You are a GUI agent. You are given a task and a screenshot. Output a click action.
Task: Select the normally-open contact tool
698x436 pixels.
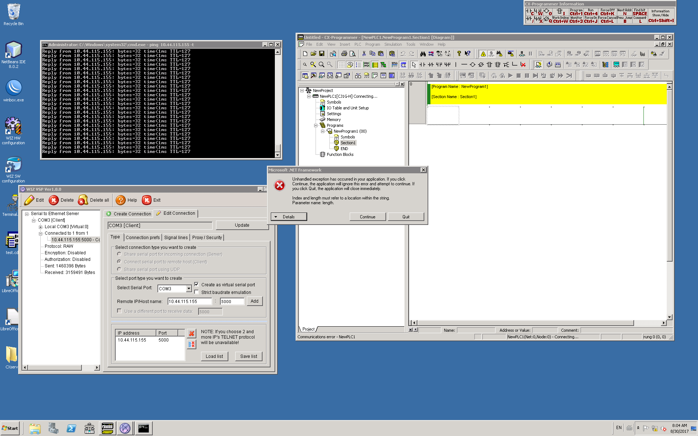422,65
